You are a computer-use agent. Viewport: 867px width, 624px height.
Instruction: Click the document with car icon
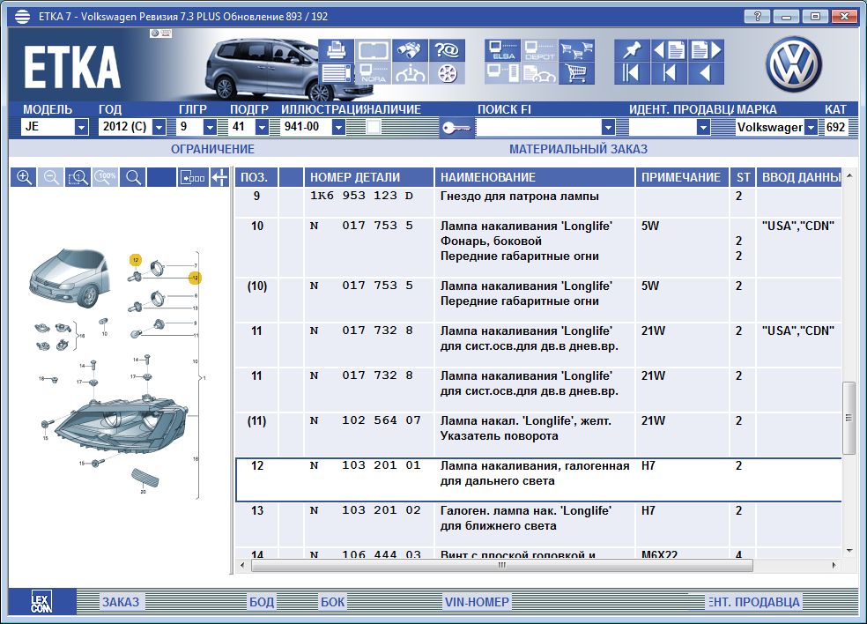539,73
